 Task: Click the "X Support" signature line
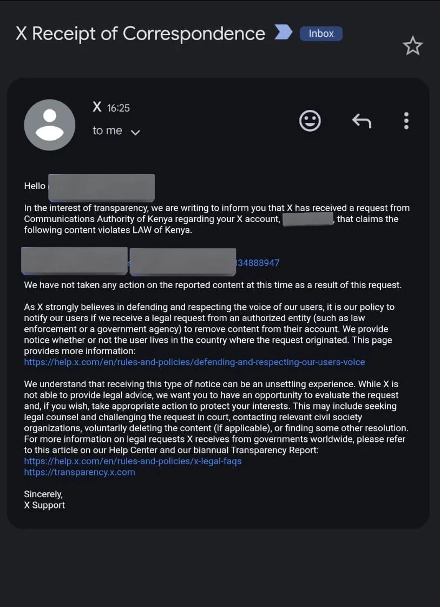(44, 505)
